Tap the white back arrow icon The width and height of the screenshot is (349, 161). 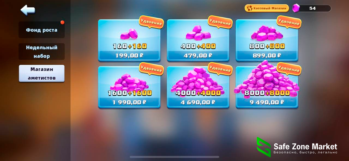point(28,10)
